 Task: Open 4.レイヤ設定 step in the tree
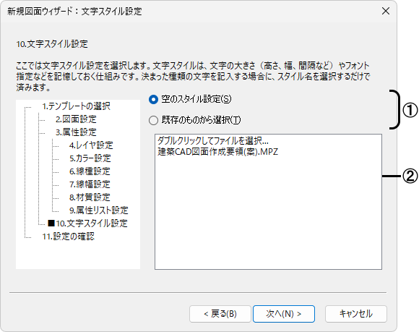click(x=91, y=145)
